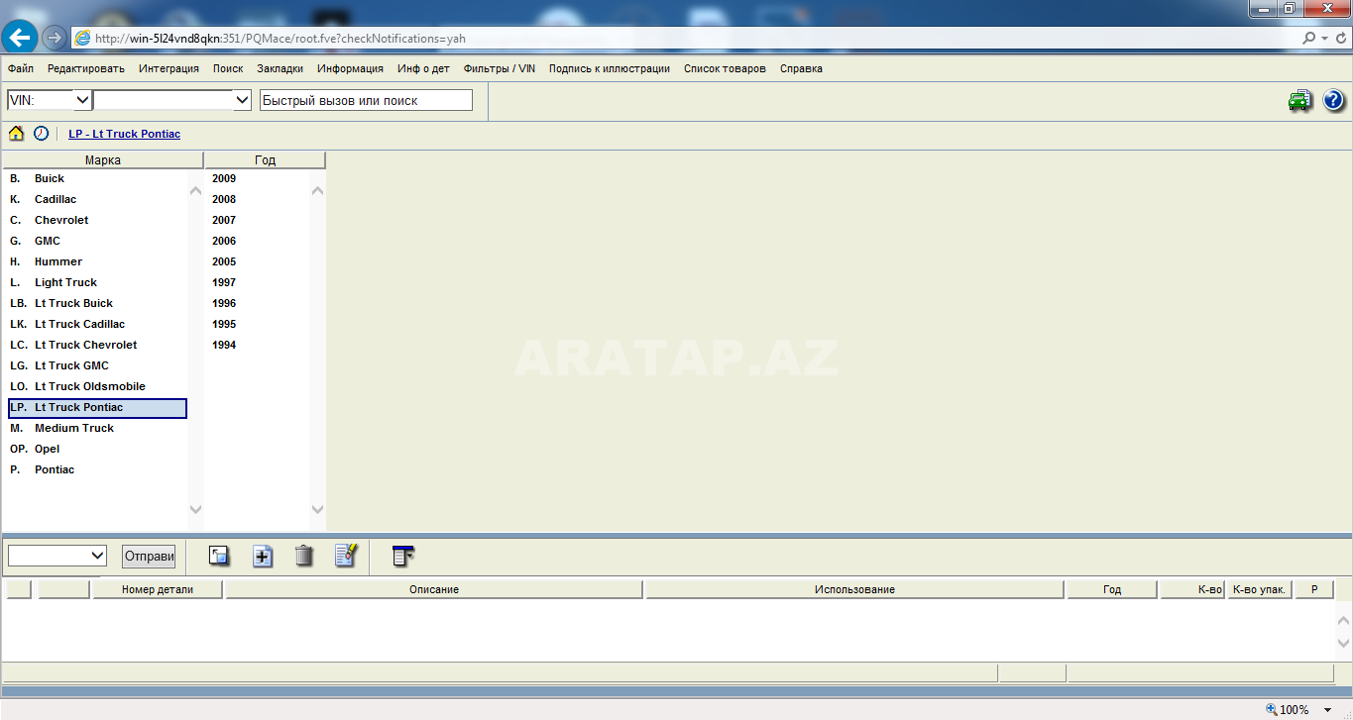Open the blue help question mark icon

[1333, 100]
